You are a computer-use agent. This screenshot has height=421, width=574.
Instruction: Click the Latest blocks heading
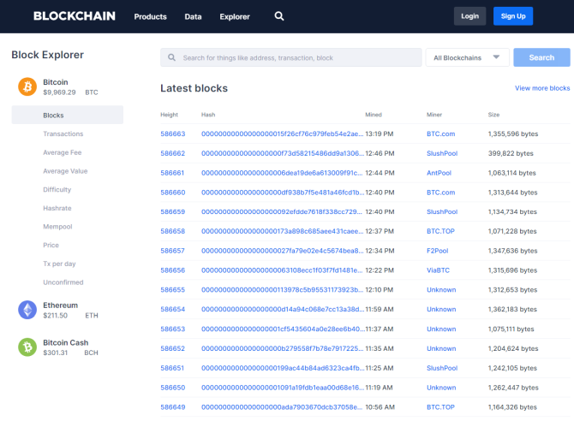(194, 88)
